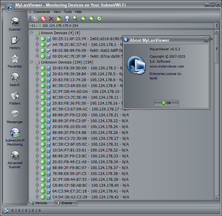Click the green forward arrow toolbar icon
Image resolution: width=222 pixels, height=216 pixels.
[x=91, y=19]
